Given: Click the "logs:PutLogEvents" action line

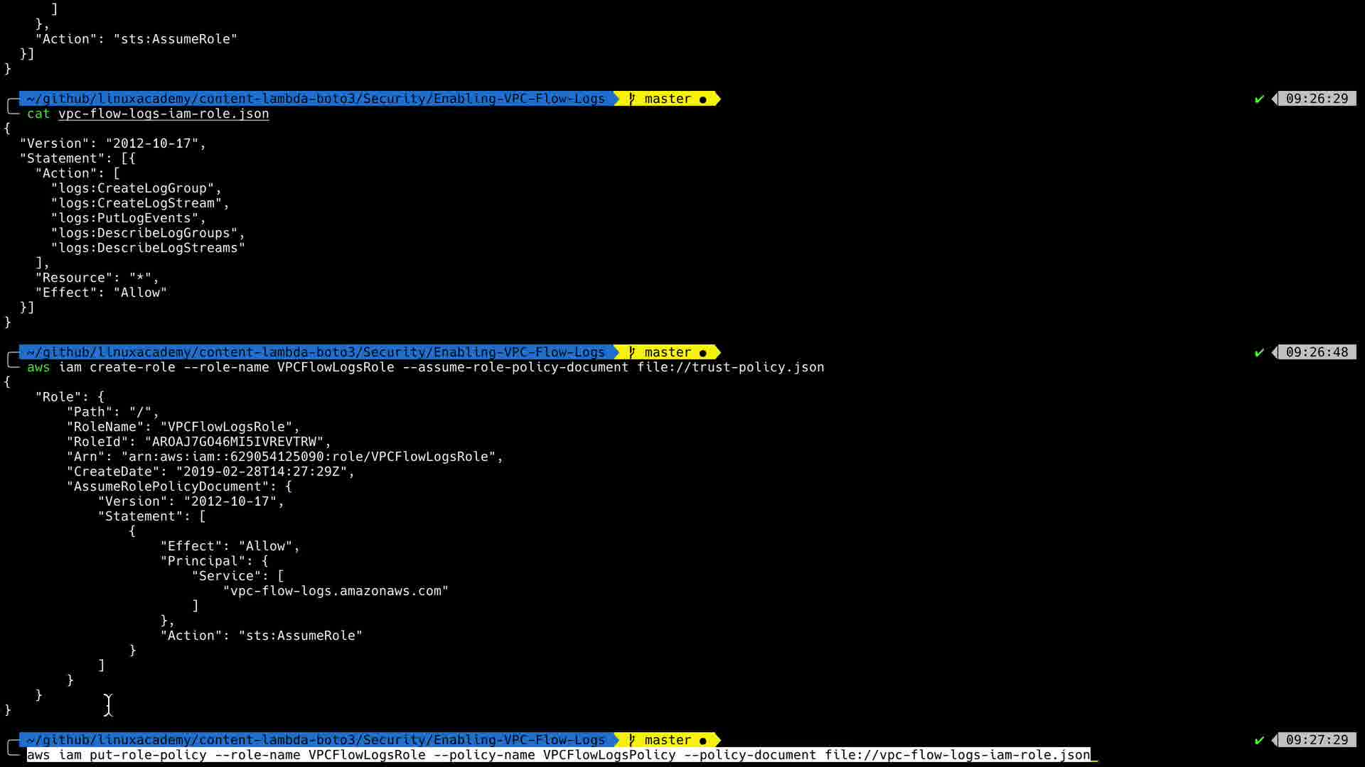Looking at the screenshot, I should click(x=124, y=218).
